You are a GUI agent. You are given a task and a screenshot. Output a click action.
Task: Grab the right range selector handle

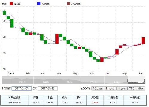(145, 80)
